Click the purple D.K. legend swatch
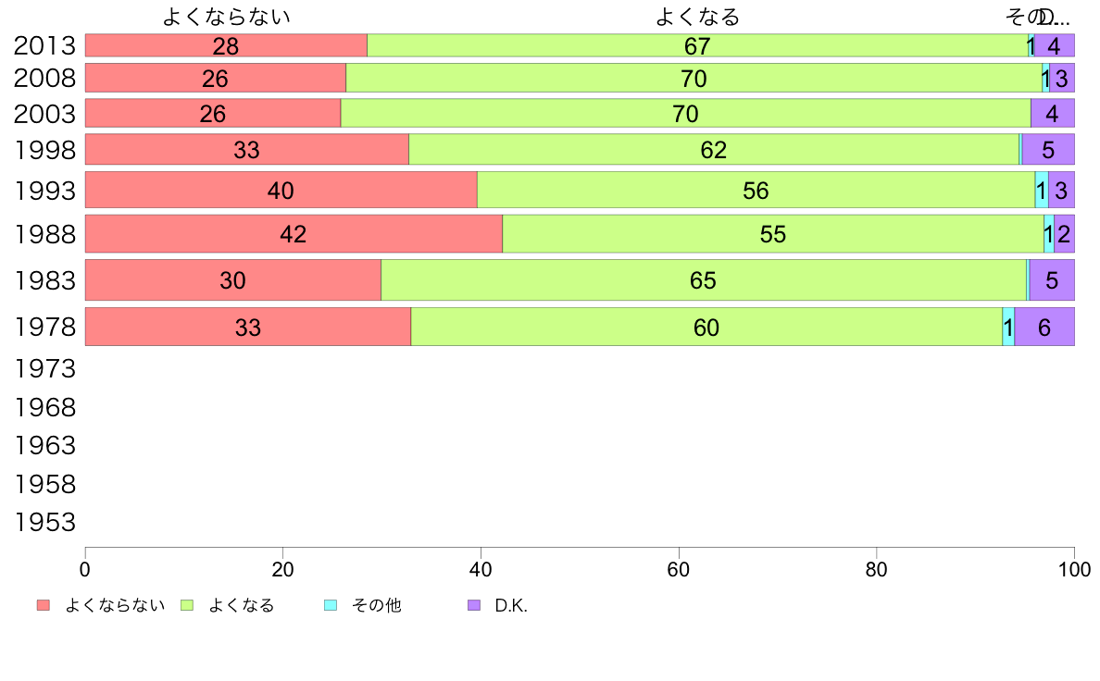 [x=474, y=605]
